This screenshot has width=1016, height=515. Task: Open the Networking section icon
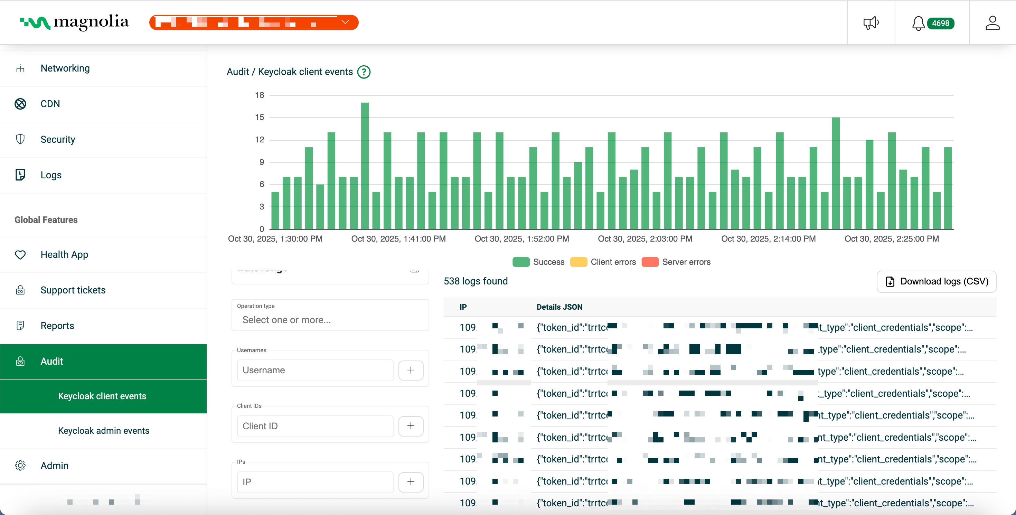point(20,68)
